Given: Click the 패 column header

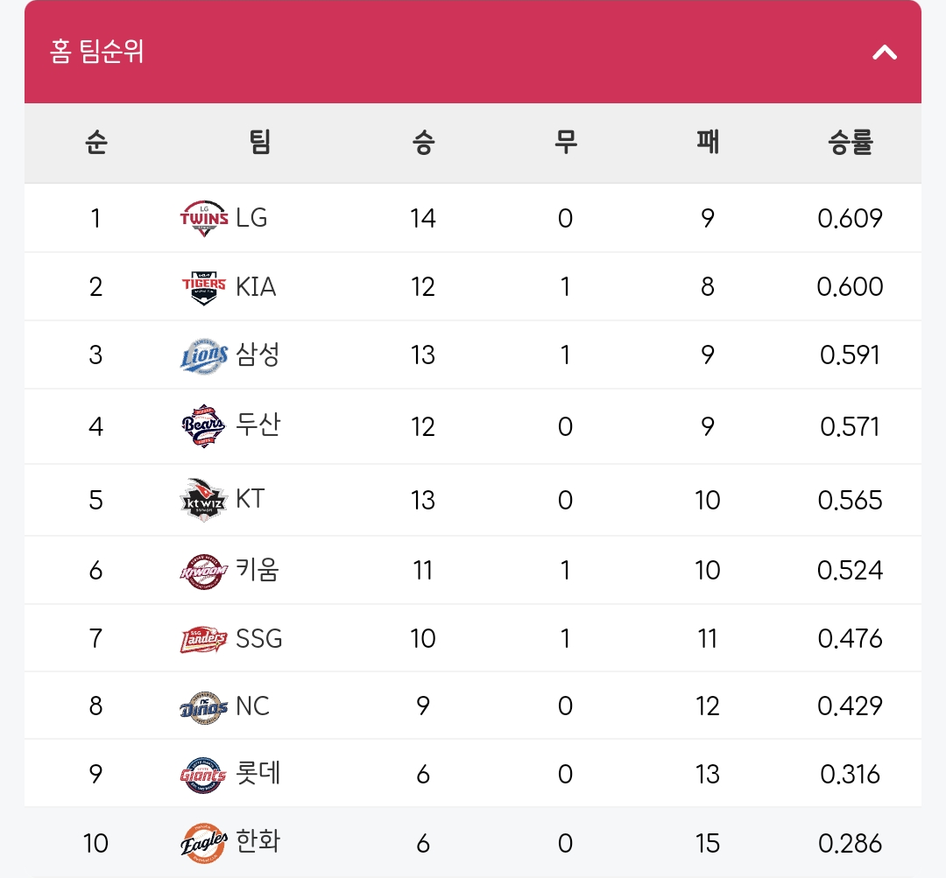Looking at the screenshot, I should point(708,143).
